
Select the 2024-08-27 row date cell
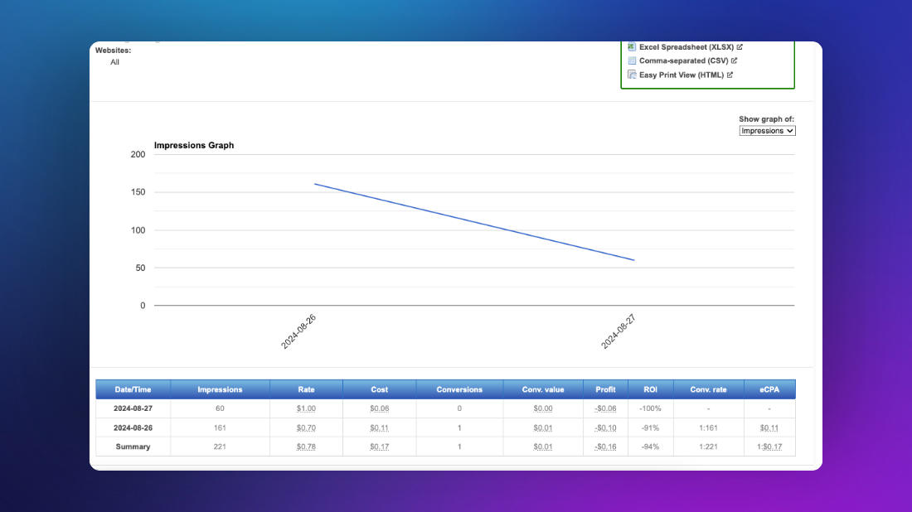pyautogui.click(x=133, y=408)
